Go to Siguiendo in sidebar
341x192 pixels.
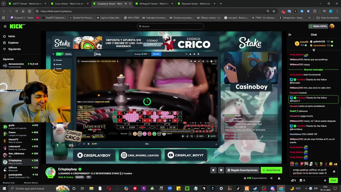pyautogui.click(x=12, y=49)
